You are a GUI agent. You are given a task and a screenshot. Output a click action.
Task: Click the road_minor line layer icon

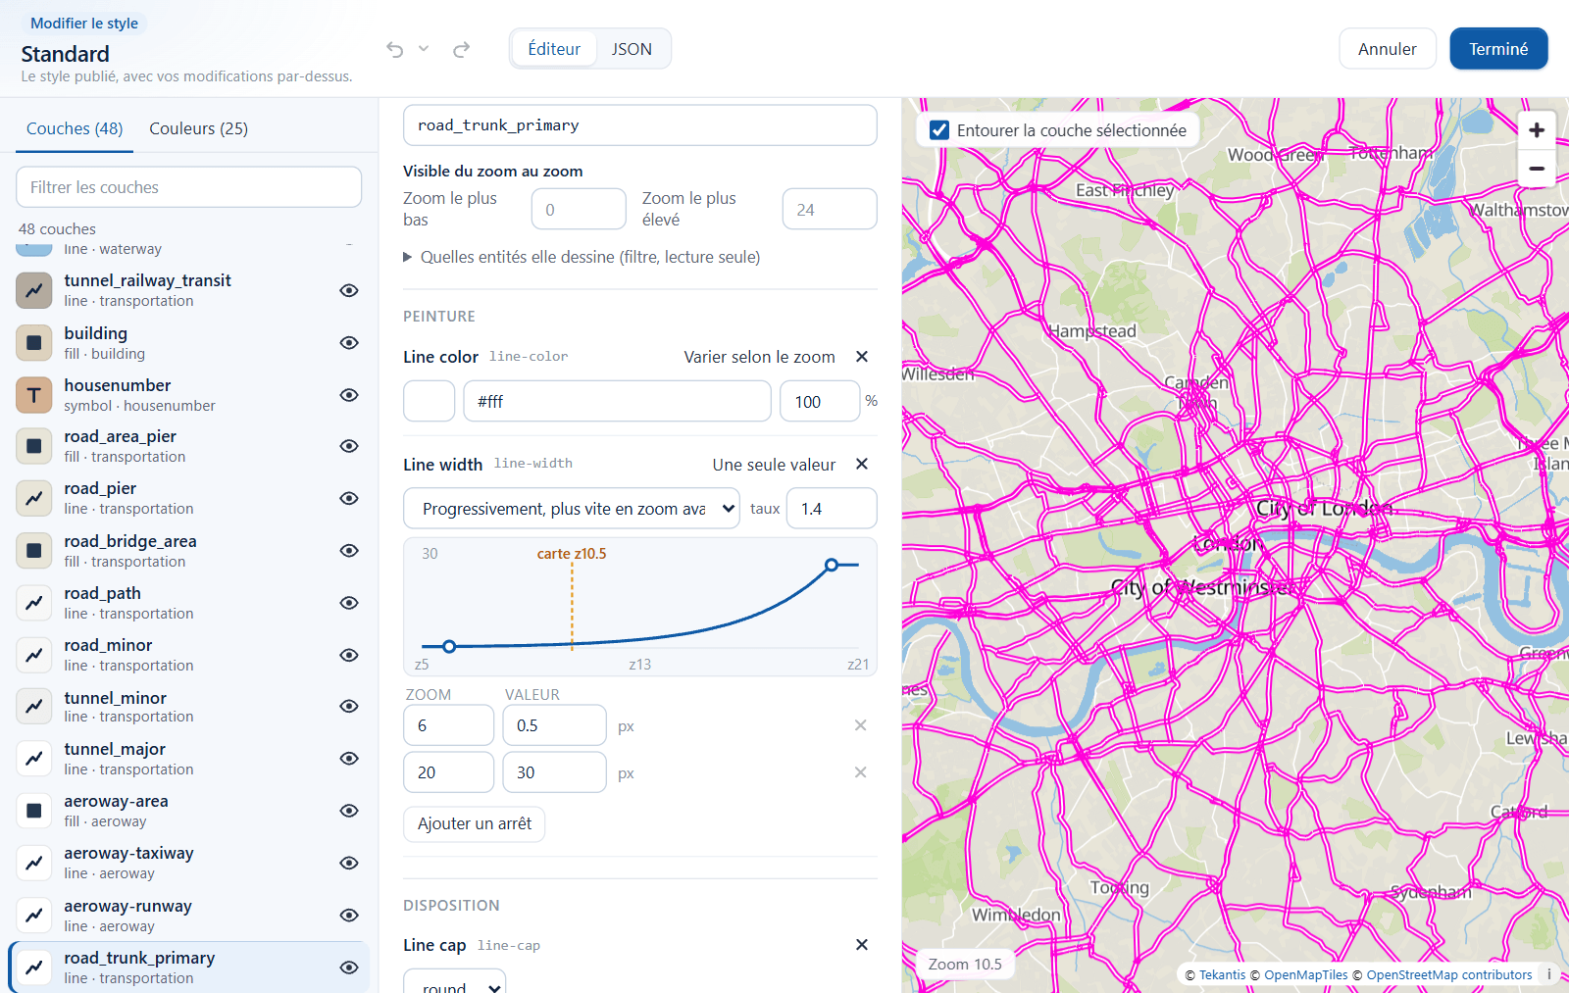[x=34, y=655]
